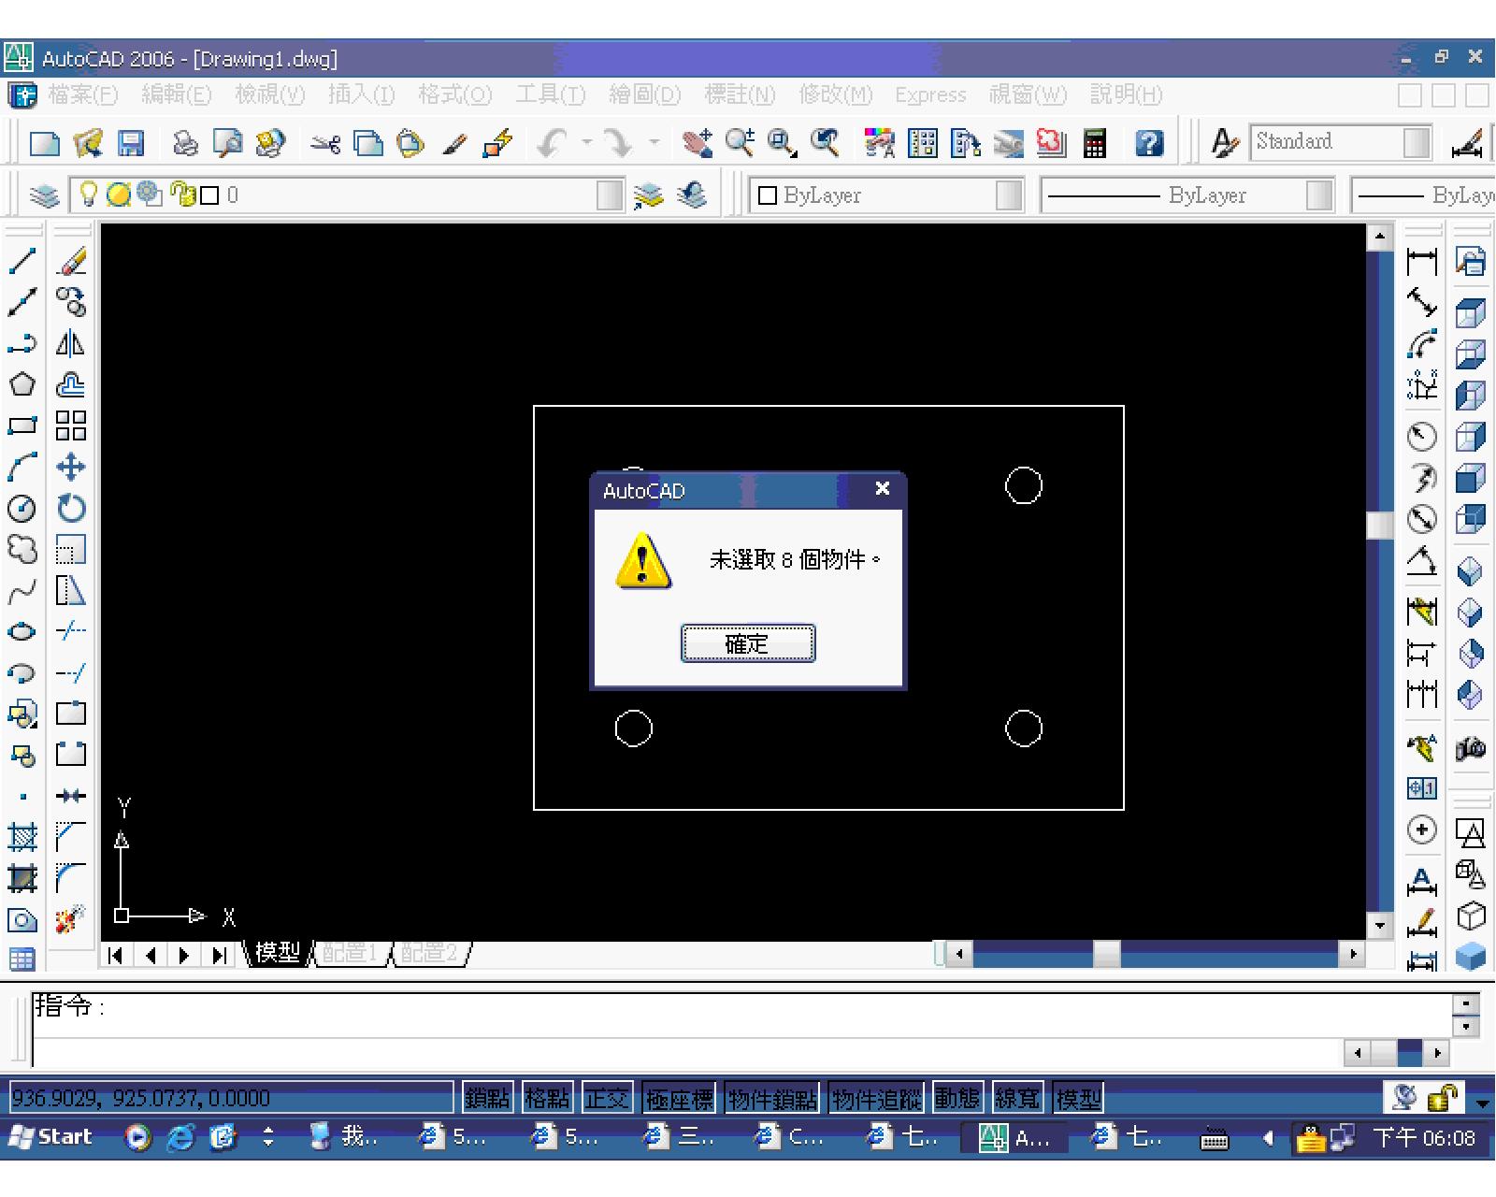The height and width of the screenshot is (1197, 1496).
Task: Click the Pan Realtime hand icon
Action: pyautogui.click(x=697, y=143)
